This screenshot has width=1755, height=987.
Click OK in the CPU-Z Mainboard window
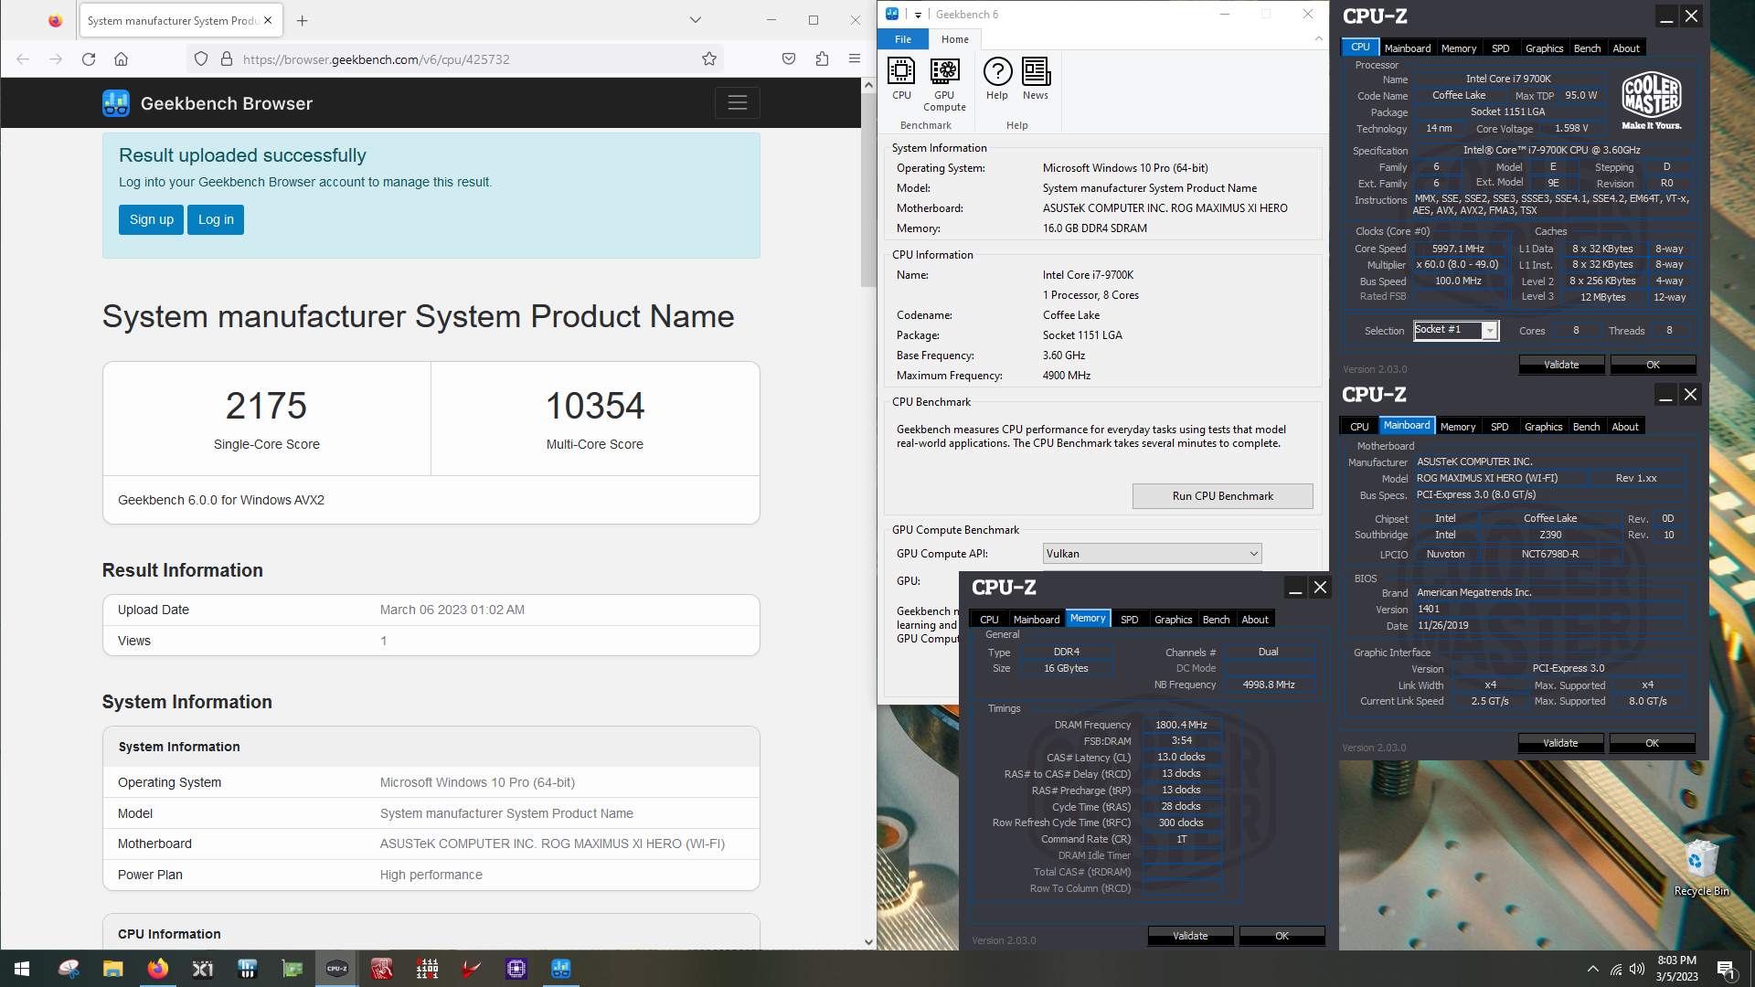coord(1652,743)
